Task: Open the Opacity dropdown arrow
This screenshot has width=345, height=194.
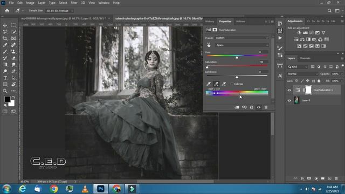Action: 342,74
